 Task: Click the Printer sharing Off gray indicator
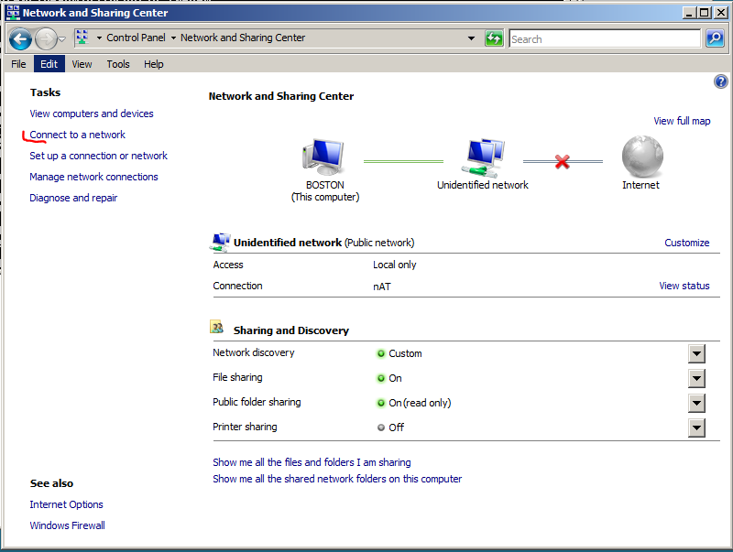(381, 428)
